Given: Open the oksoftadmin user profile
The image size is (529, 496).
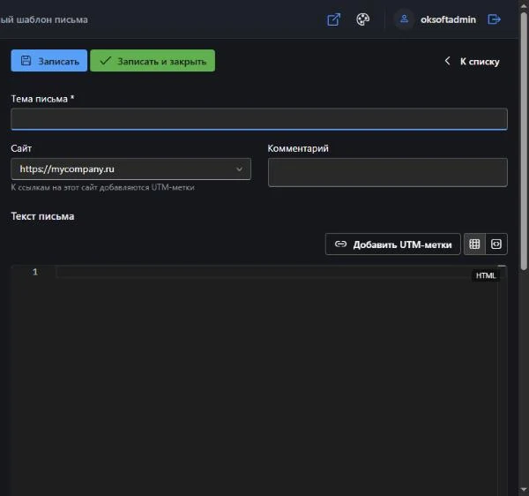Looking at the screenshot, I should [448, 19].
